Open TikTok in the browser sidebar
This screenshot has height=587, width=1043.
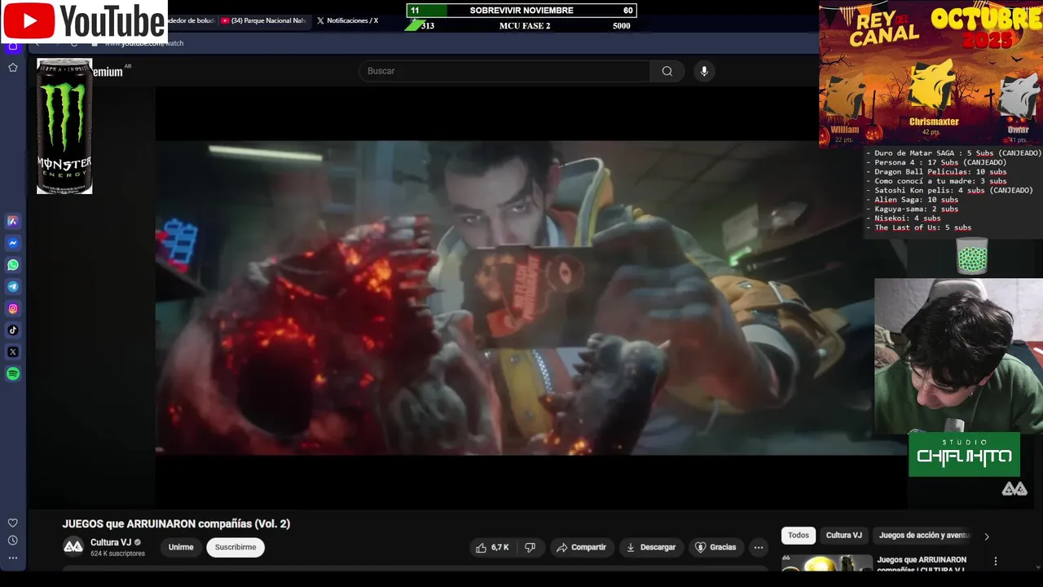click(x=13, y=330)
